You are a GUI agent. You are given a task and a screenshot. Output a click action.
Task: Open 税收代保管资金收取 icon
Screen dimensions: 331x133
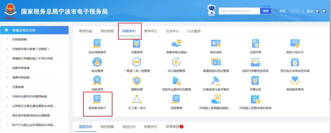point(255,62)
